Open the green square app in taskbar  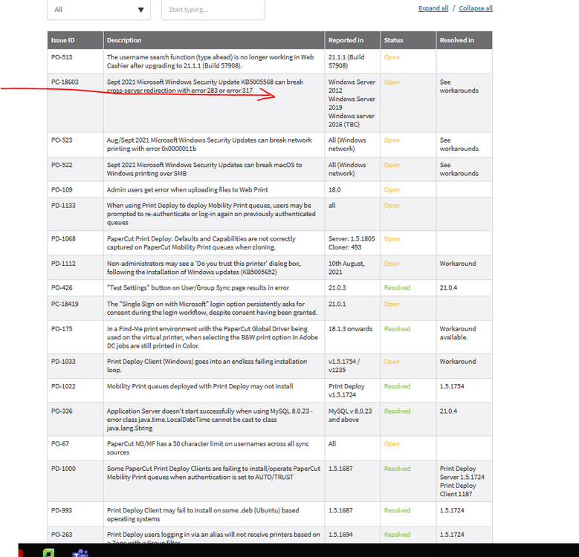point(49,553)
